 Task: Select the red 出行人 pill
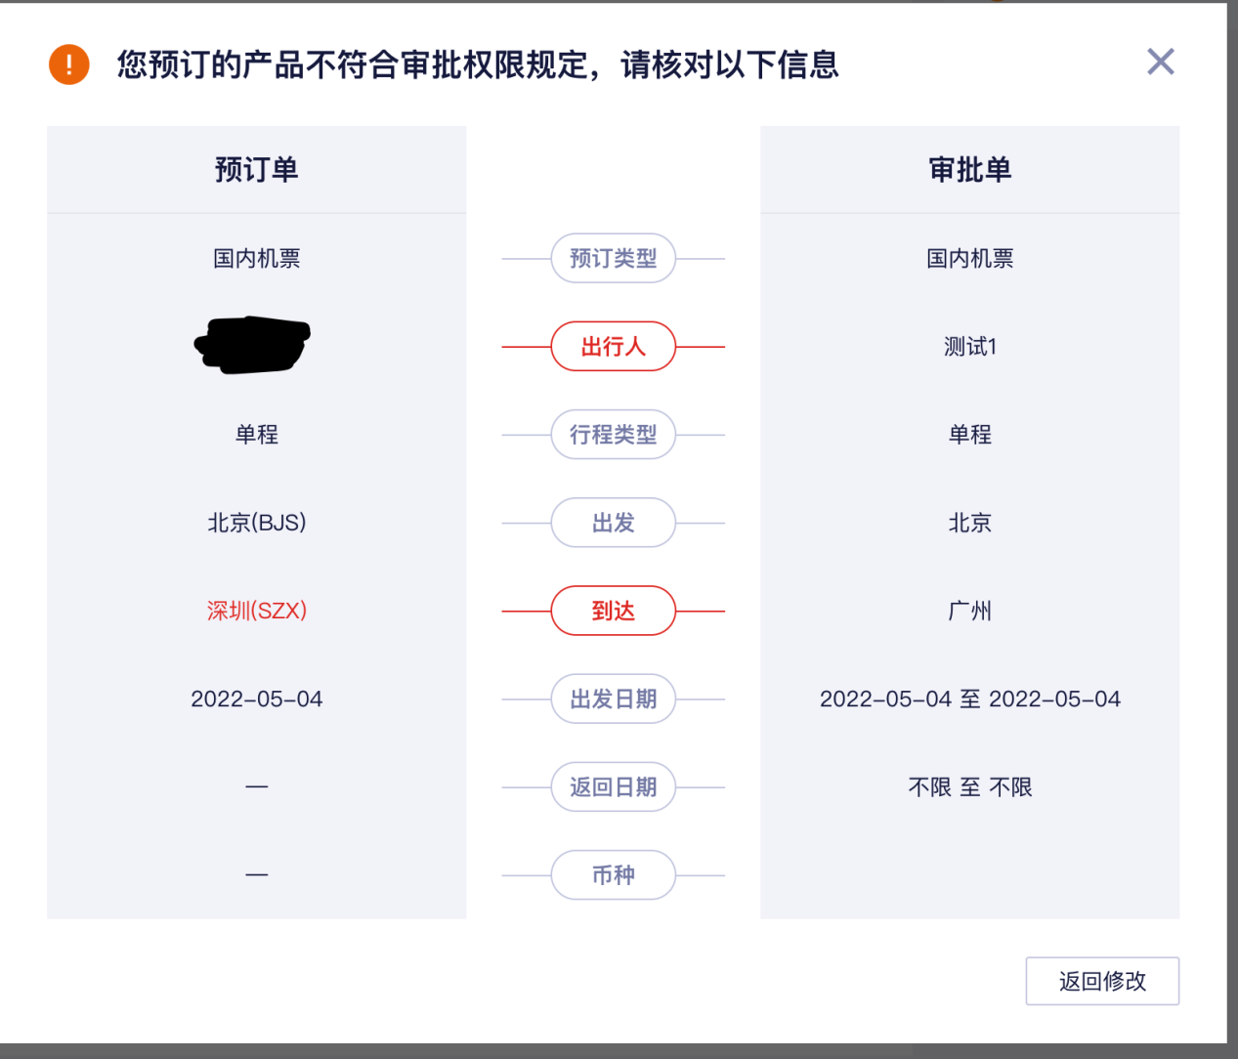tap(614, 347)
